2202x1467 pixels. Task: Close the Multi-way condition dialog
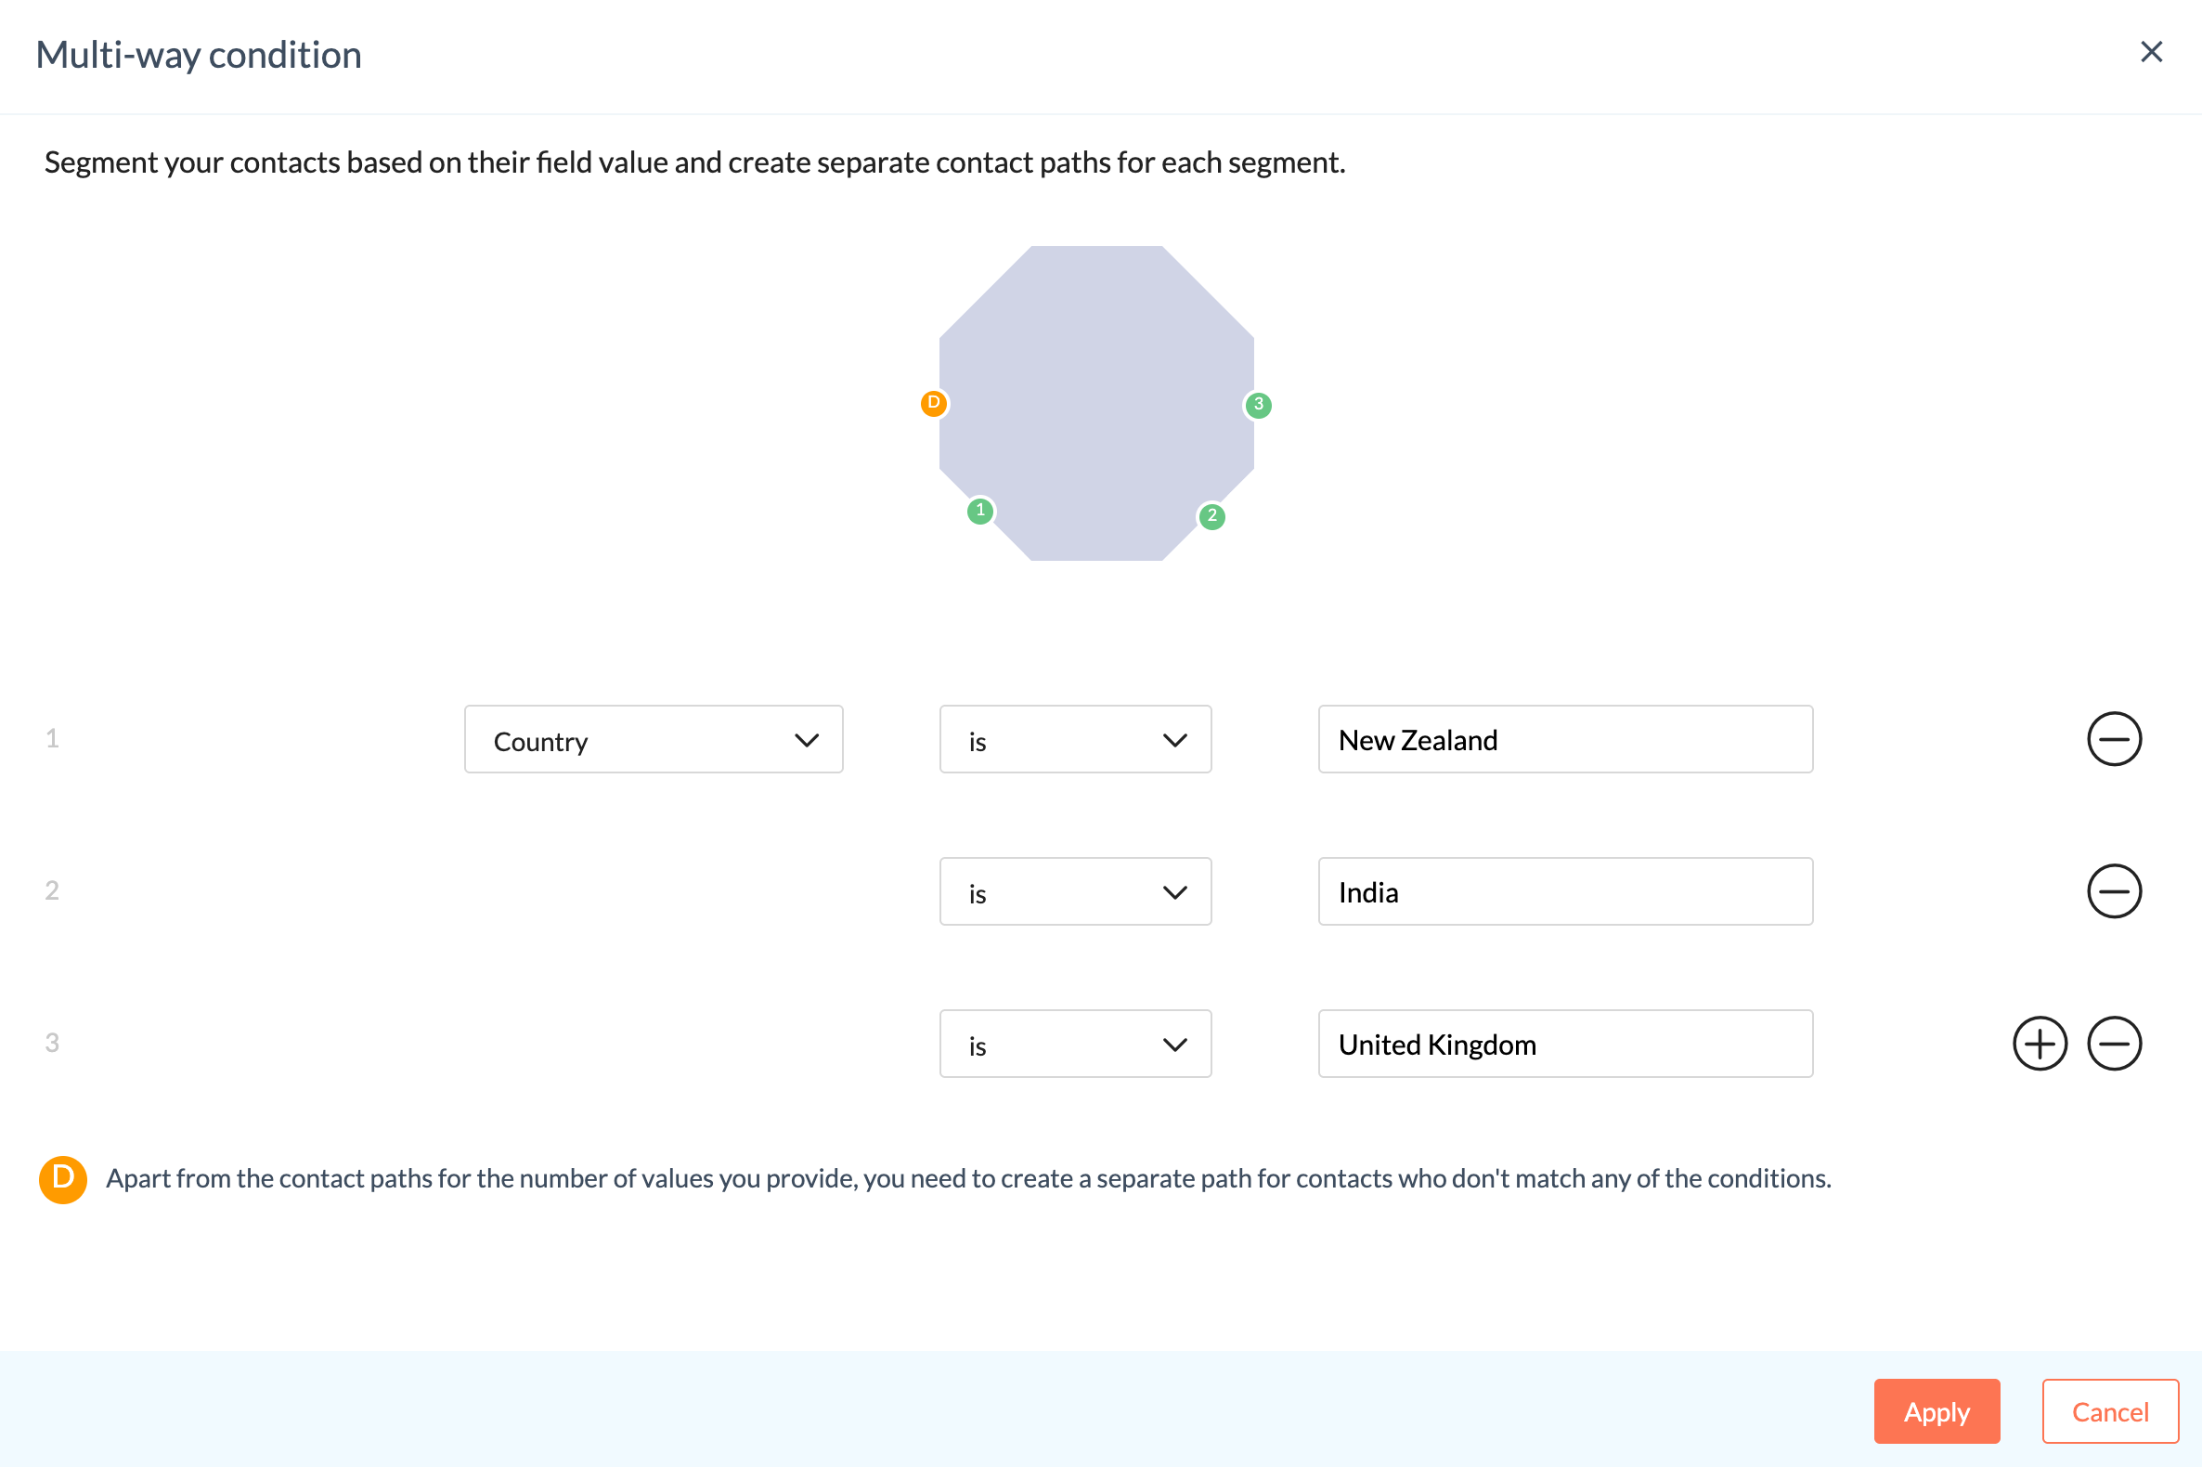2151,52
